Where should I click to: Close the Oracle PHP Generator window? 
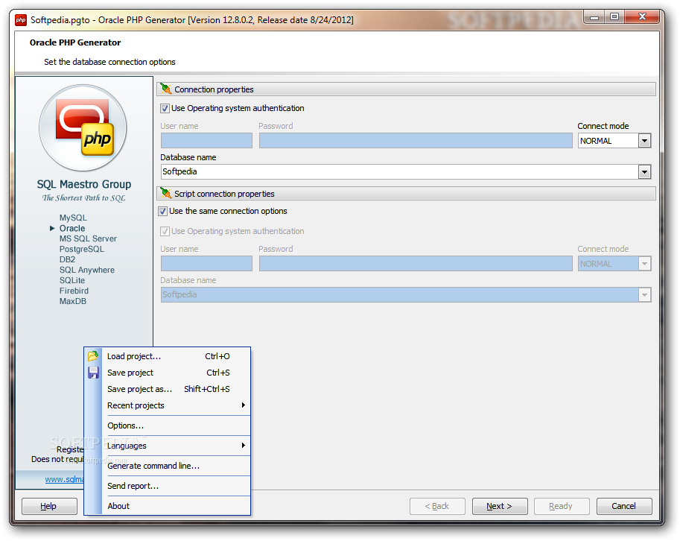pos(643,16)
